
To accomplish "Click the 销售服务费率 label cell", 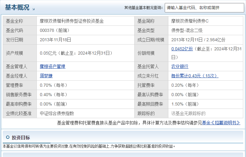I will tap(20, 95).
